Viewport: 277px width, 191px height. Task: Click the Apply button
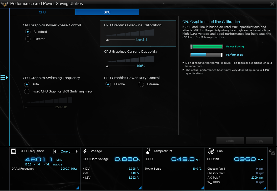[x=259, y=141]
